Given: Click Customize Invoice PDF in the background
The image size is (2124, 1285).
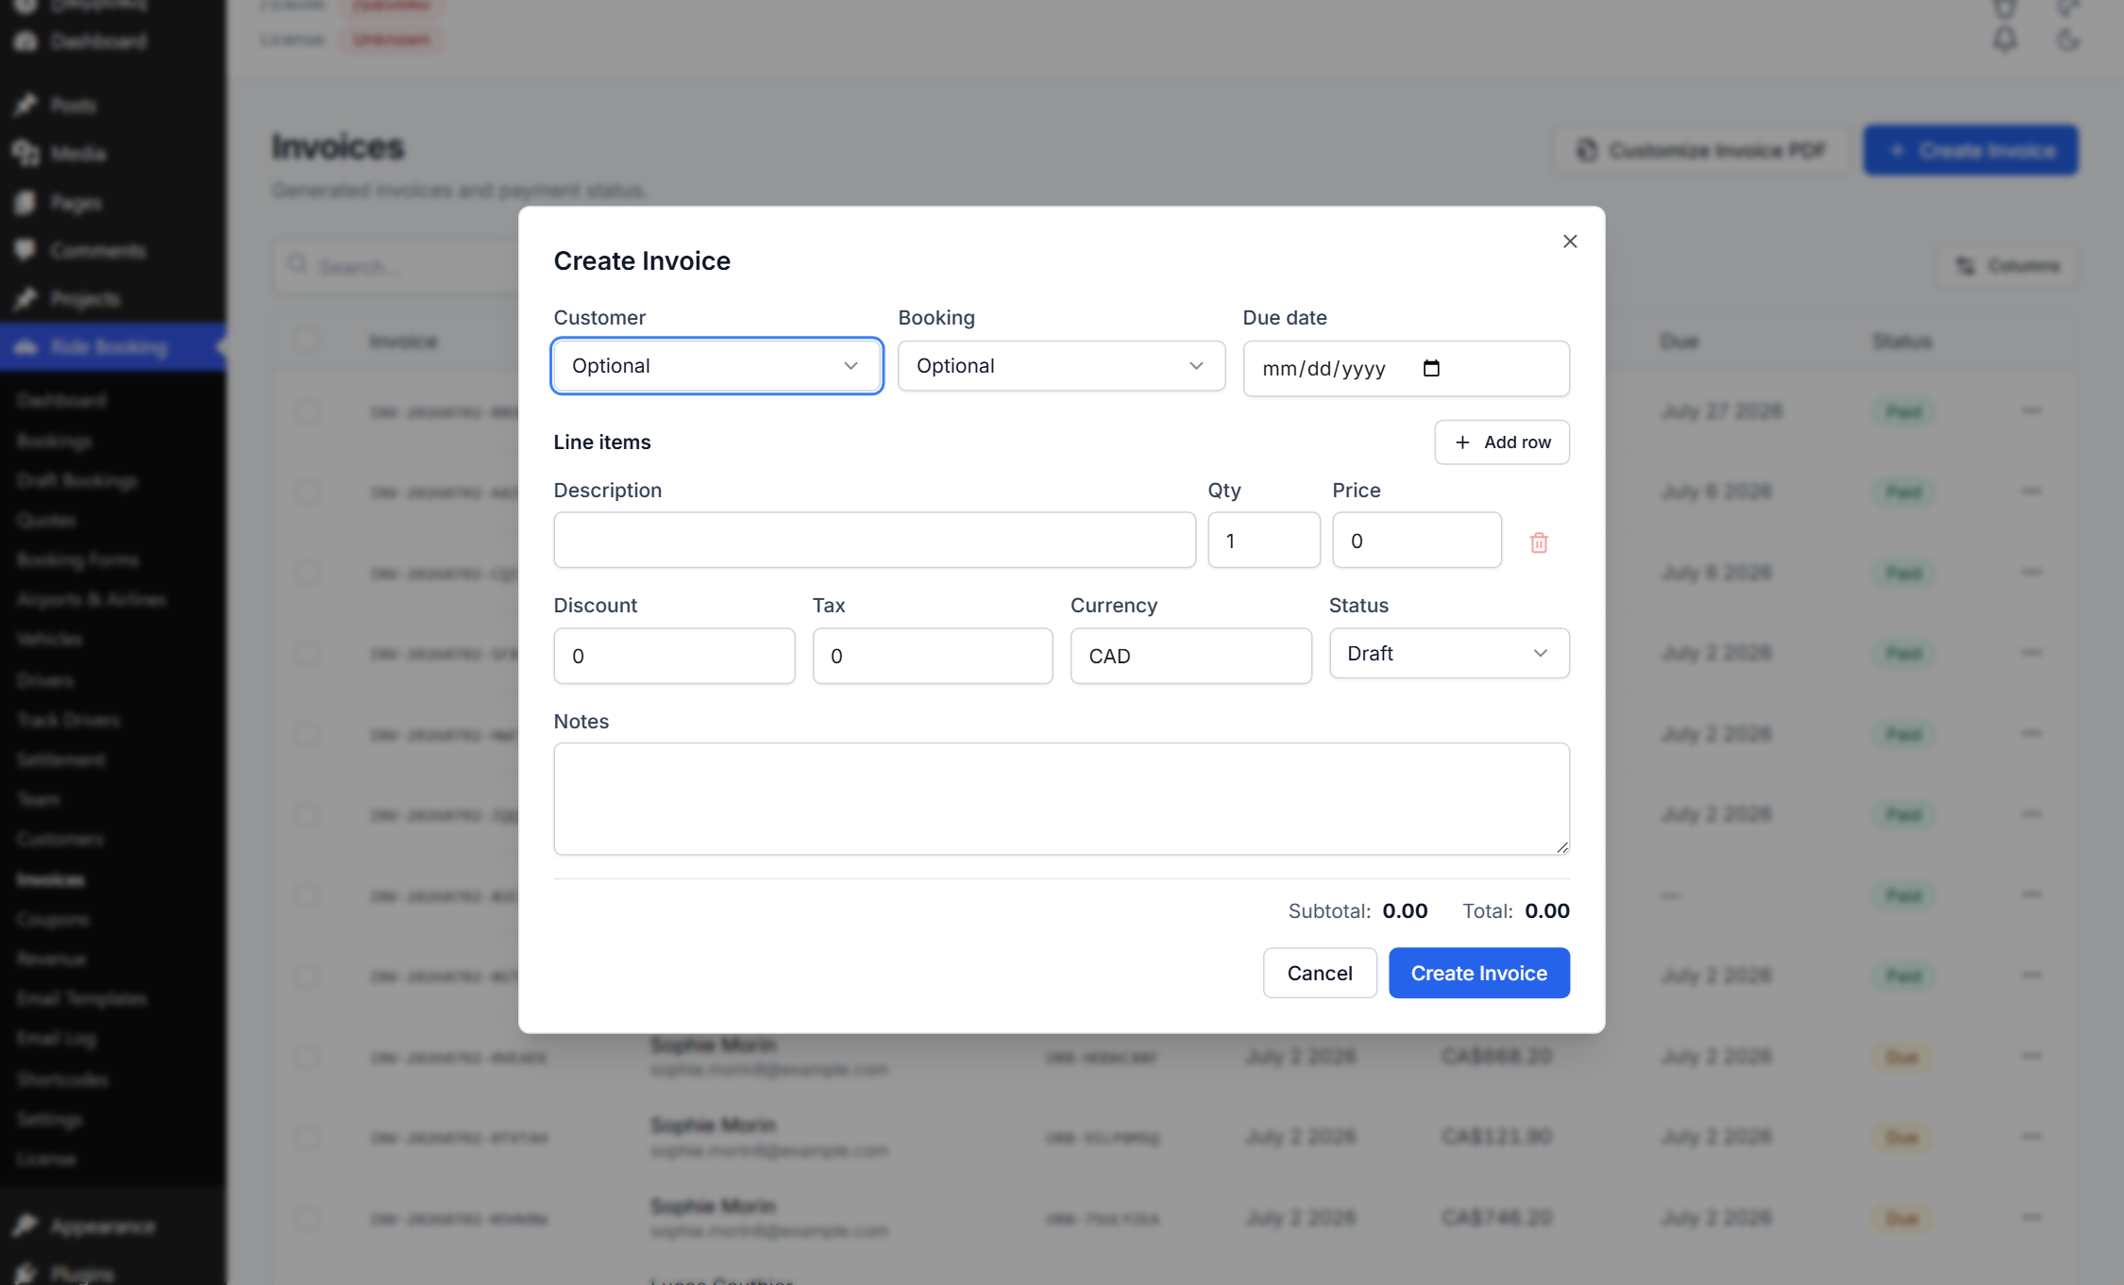Looking at the screenshot, I should (1701, 150).
